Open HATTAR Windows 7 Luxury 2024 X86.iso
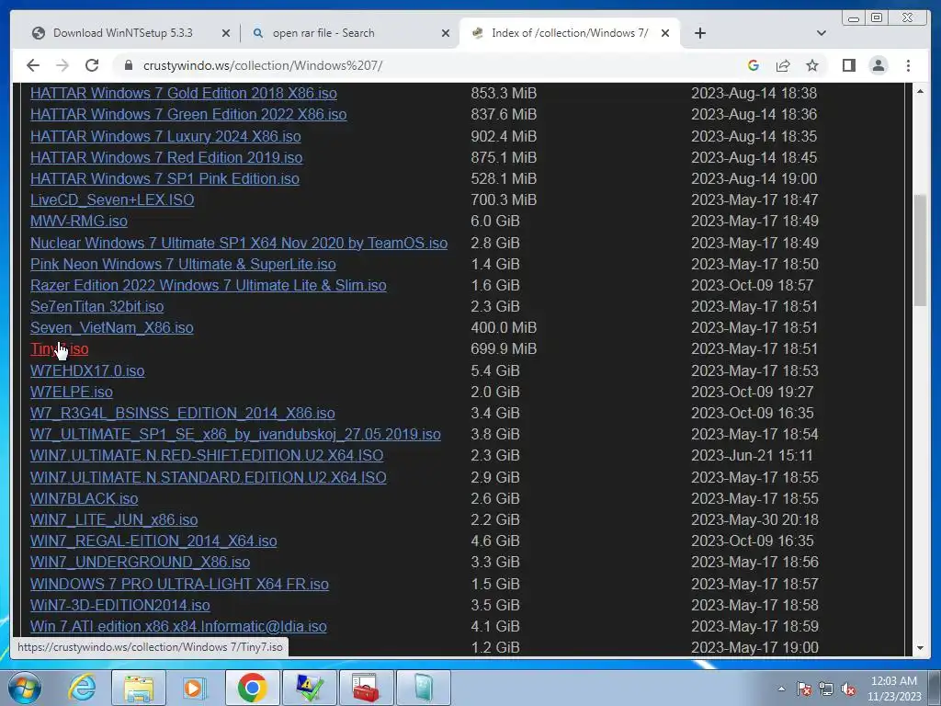941x706 pixels. pyautogui.click(x=165, y=136)
